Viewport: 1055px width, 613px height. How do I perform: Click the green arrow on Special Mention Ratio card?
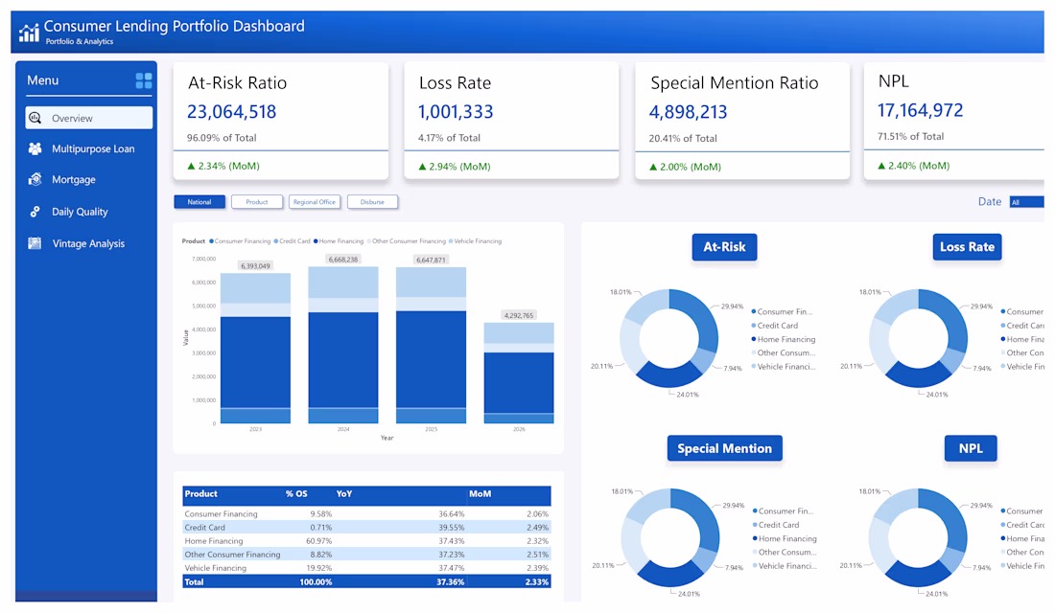652,167
